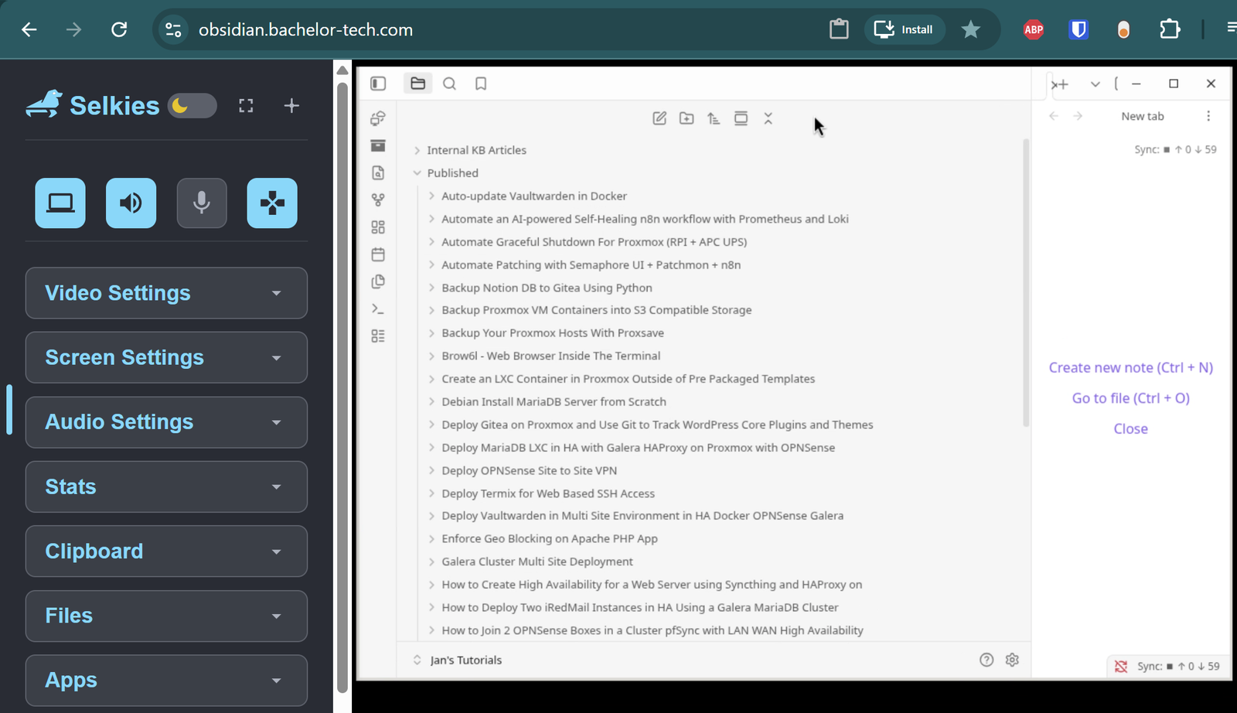Expand the Files section
1237x713 pixels.
coord(166,616)
